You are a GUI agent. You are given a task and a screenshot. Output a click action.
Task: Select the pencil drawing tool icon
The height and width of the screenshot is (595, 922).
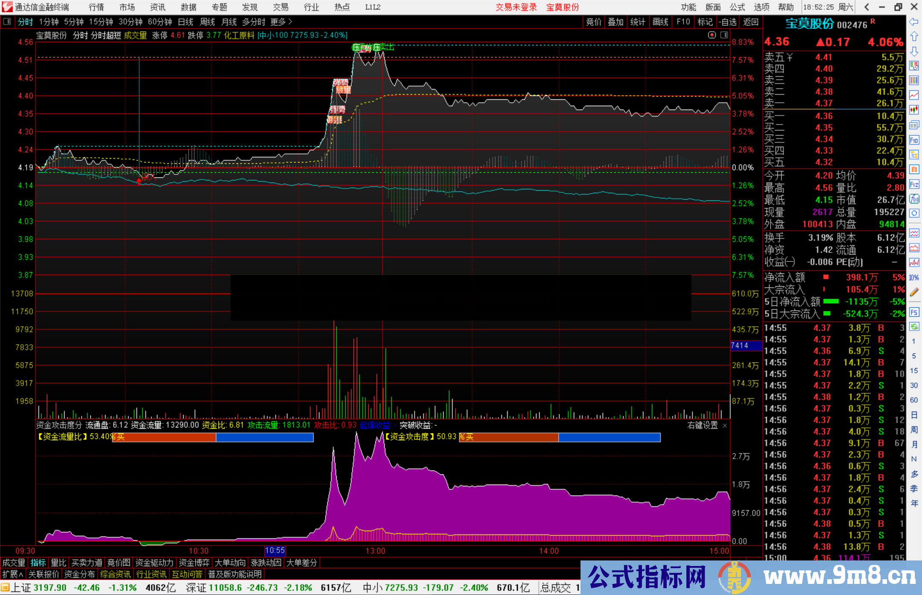pos(914,292)
